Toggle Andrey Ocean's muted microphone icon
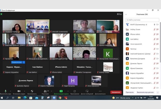This screenshot has height=109, width=161. tap(154, 29)
